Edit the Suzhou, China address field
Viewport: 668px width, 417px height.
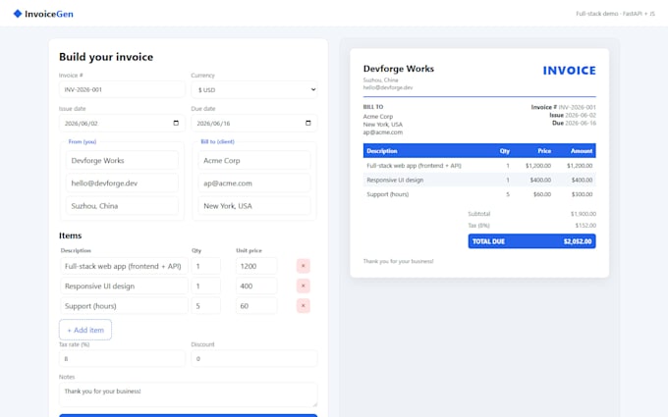pos(122,205)
